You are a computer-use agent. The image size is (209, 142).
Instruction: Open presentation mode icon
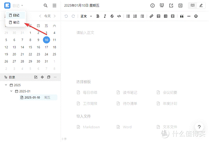(162, 5)
